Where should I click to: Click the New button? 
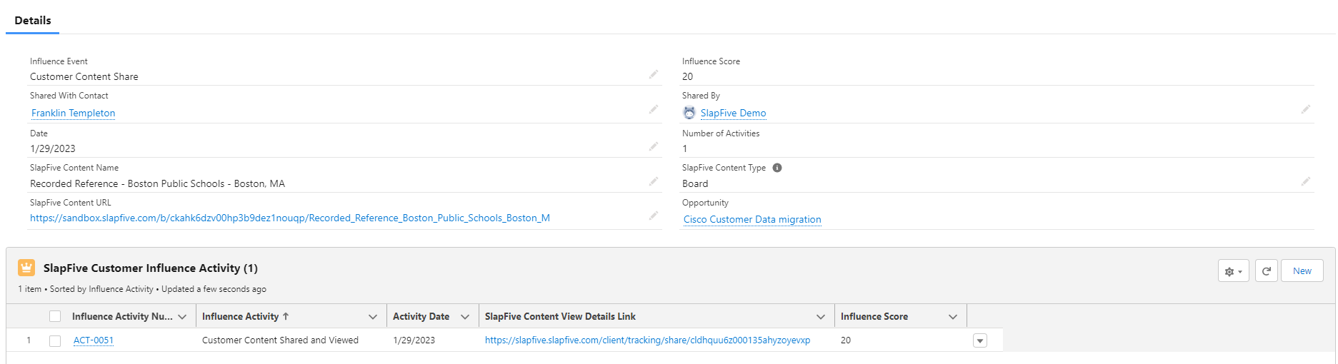pos(1302,271)
